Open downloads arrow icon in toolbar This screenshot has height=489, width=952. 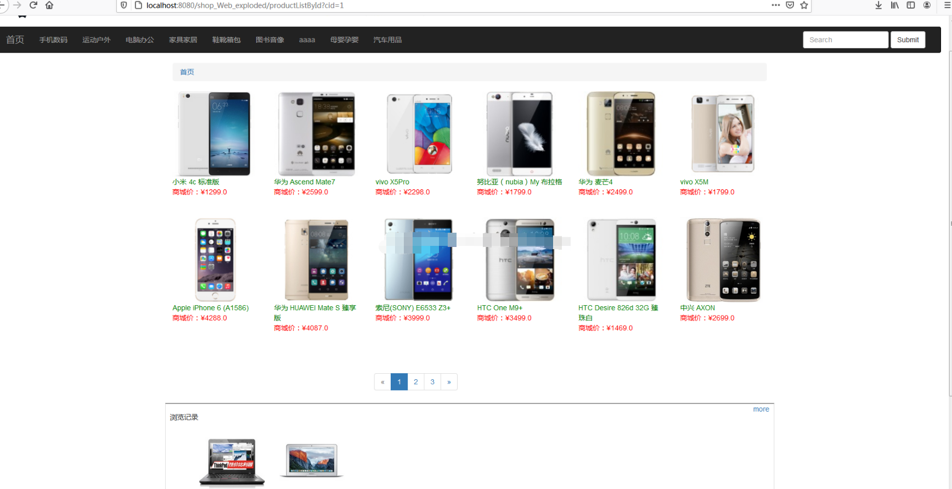(x=878, y=5)
